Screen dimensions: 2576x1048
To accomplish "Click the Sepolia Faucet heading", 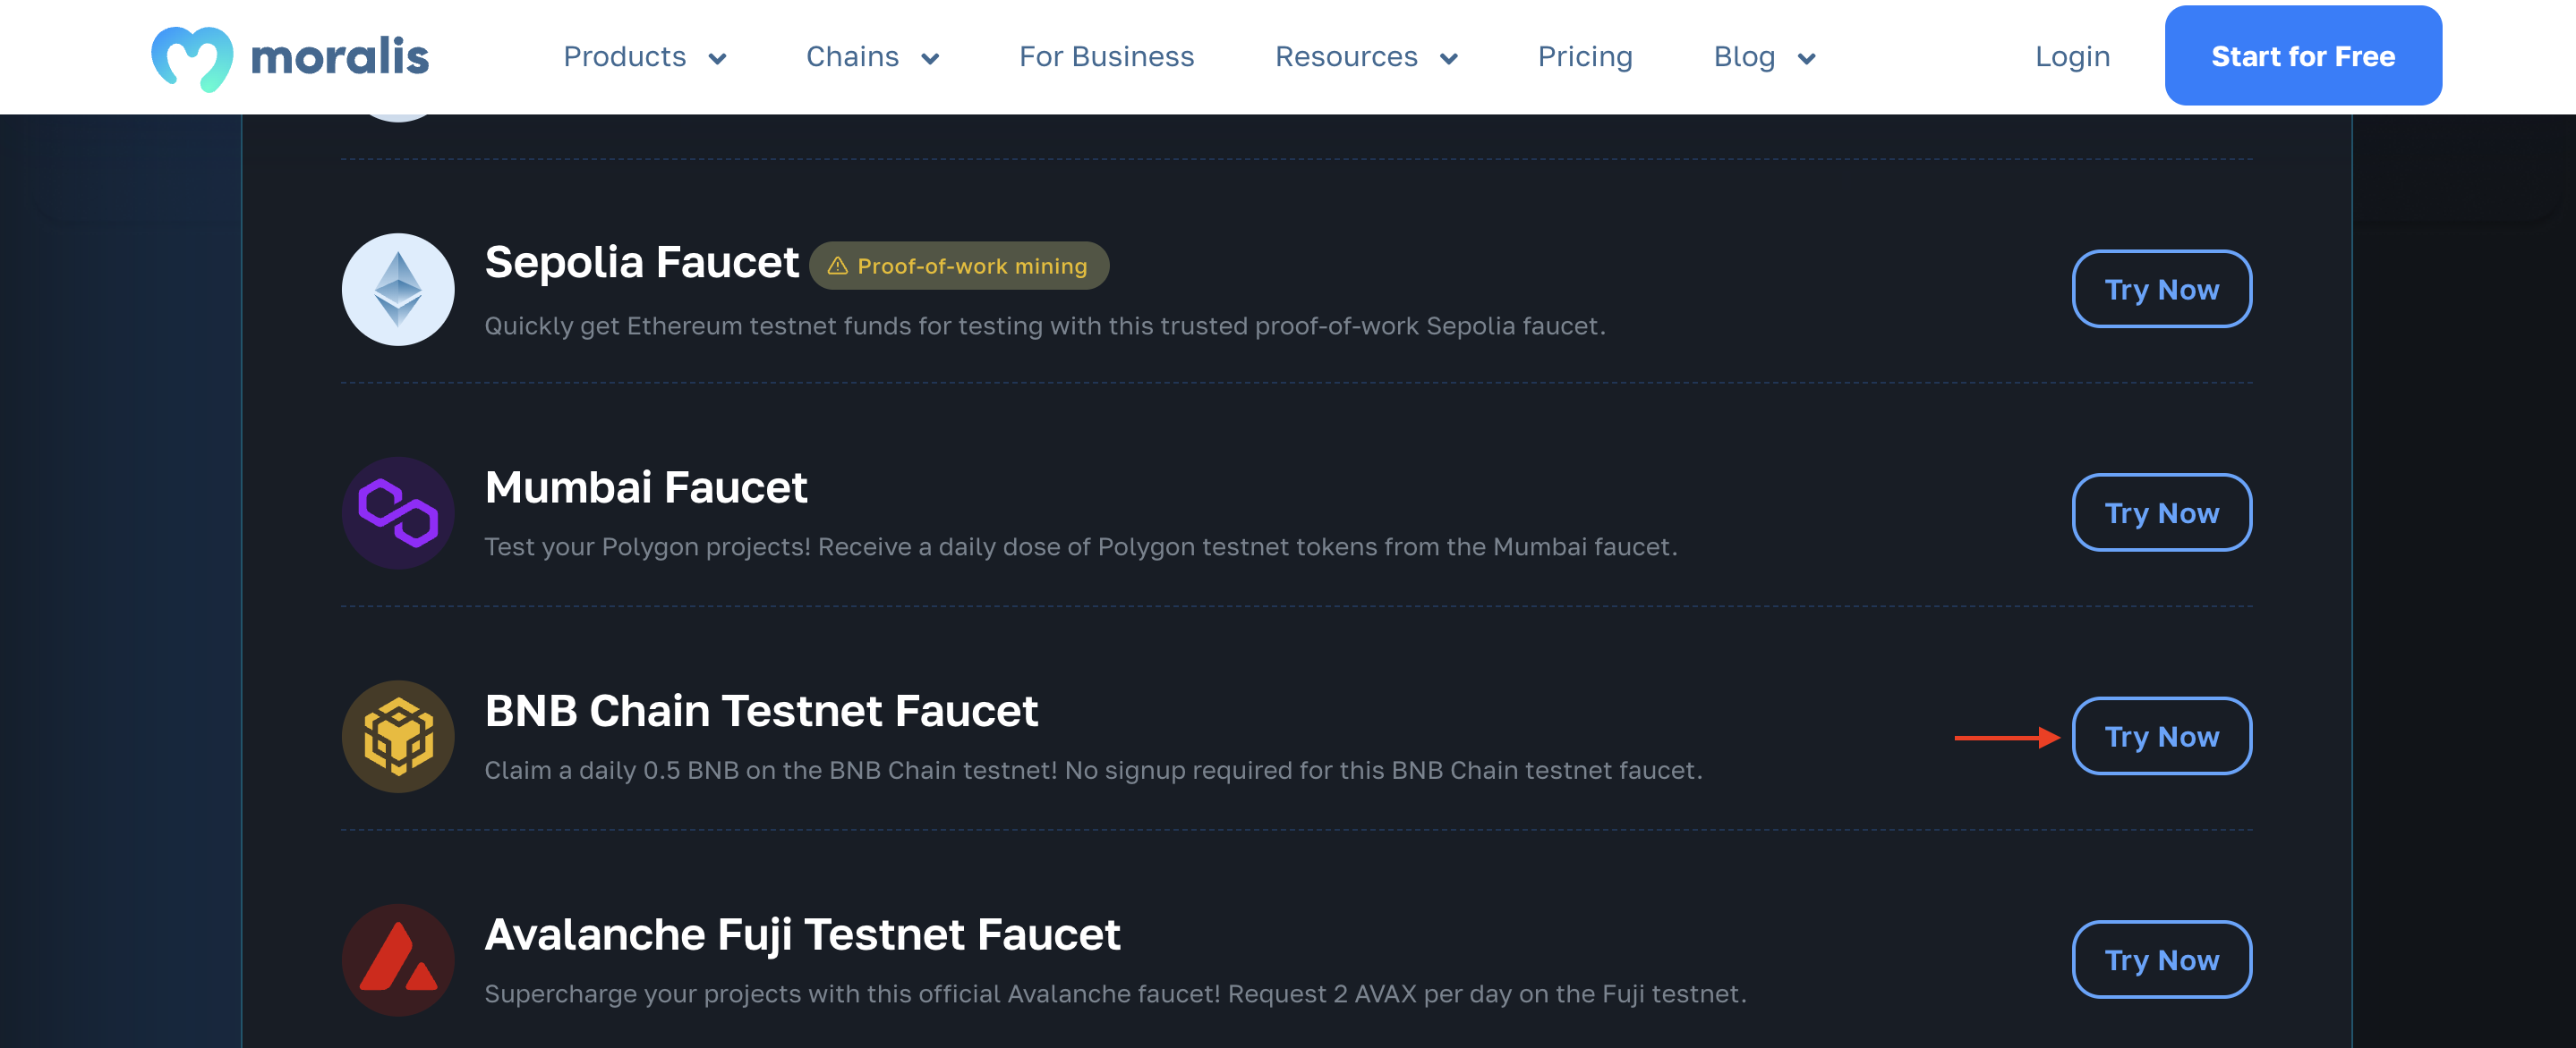I will click(x=641, y=263).
